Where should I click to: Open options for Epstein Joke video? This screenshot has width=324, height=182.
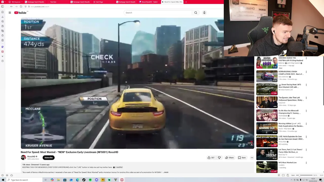(x=306, y=98)
